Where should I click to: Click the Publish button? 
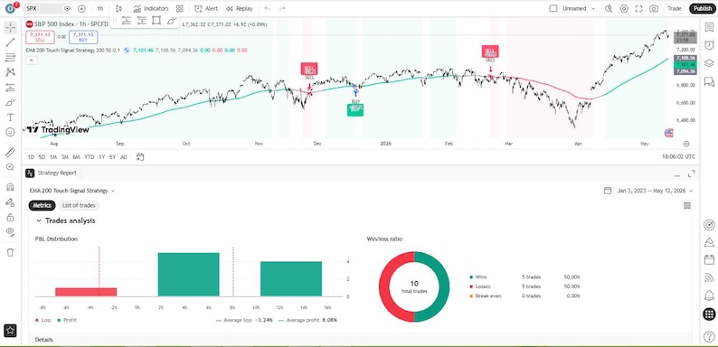coord(703,8)
